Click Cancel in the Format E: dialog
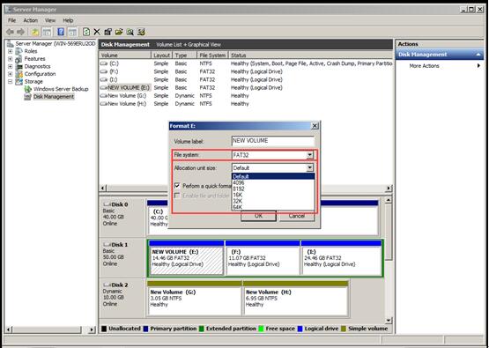 (297, 216)
